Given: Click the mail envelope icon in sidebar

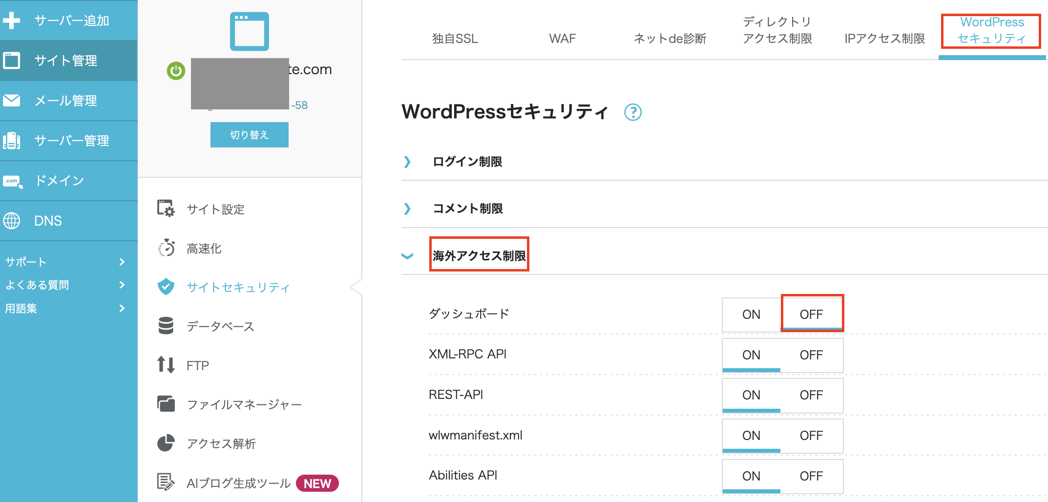Looking at the screenshot, I should point(12,101).
